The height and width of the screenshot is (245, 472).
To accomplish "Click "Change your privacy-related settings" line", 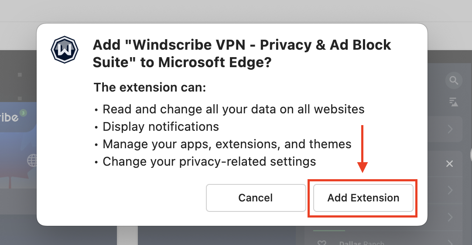I will [x=209, y=162].
